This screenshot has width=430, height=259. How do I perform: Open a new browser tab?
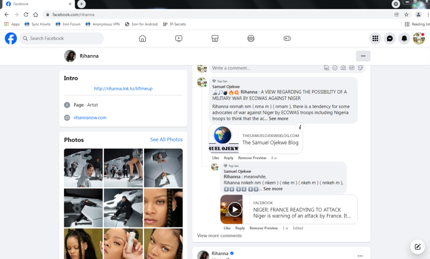(81, 4)
